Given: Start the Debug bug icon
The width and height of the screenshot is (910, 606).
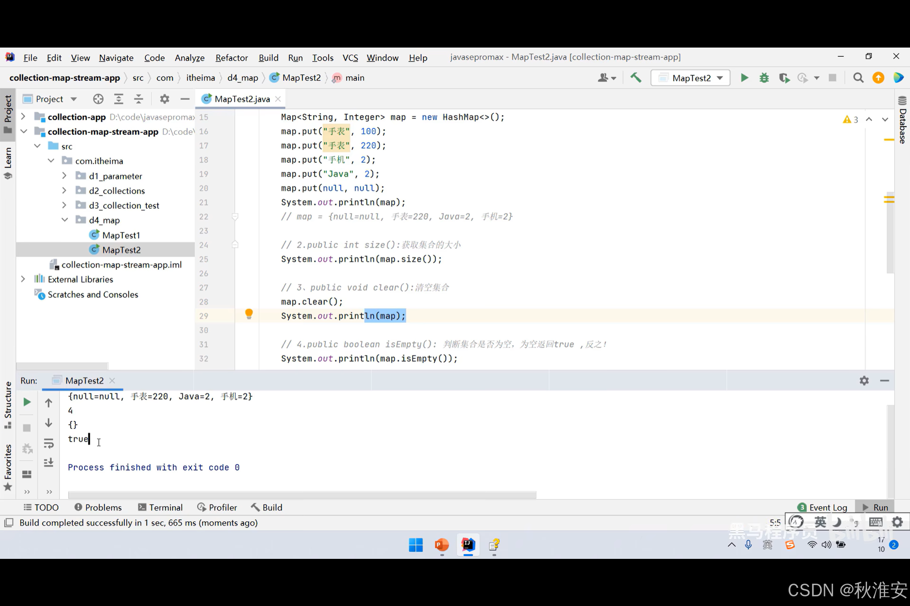Looking at the screenshot, I should coord(764,78).
